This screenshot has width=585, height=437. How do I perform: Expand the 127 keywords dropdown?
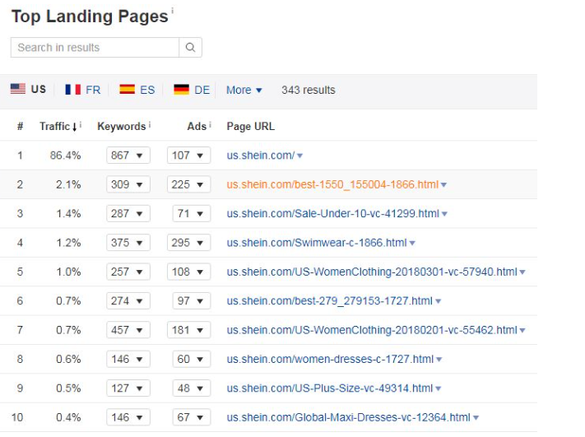(x=128, y=388)
